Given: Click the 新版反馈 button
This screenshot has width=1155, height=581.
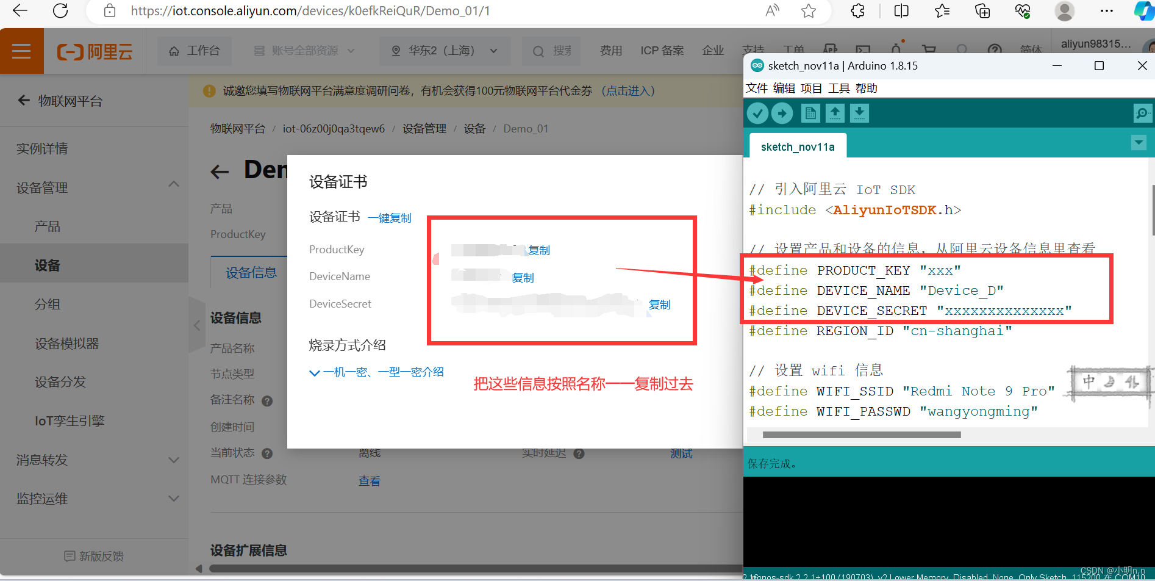Looking at the screenshot, I should (94, 556).
